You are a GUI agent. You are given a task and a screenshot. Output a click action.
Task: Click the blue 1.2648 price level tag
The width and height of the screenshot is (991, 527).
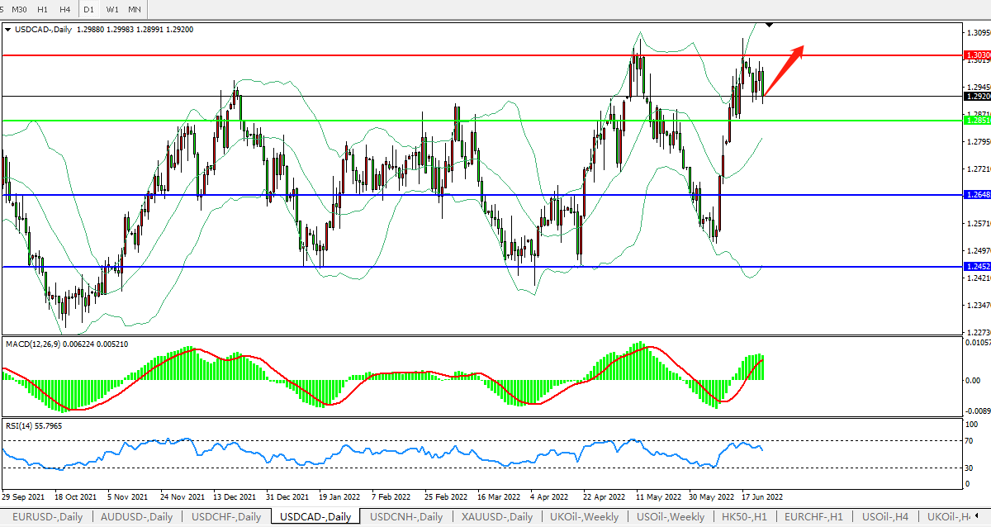977,195
